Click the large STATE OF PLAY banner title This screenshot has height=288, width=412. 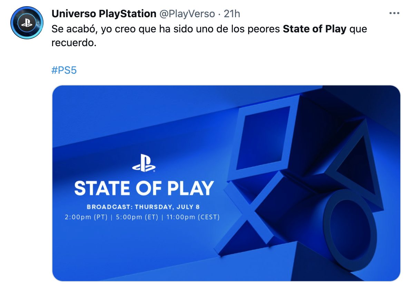144,188
